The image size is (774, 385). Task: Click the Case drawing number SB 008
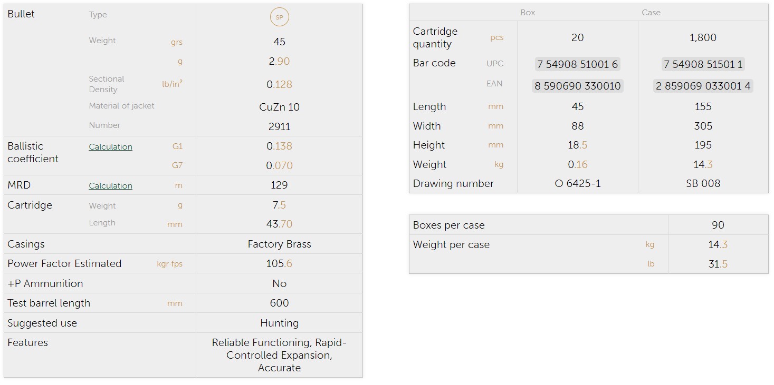[703, 184]
